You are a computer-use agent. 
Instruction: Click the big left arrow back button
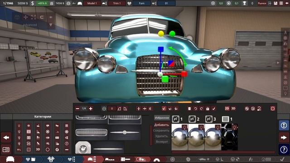(6, 138)
